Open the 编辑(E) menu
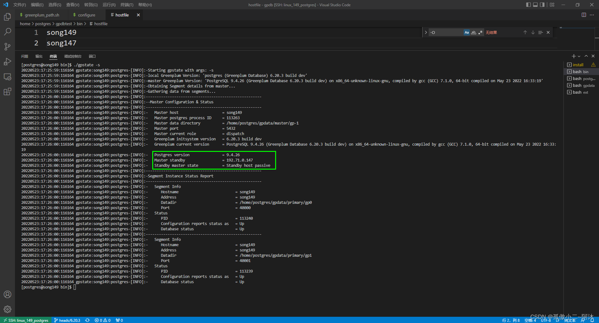The height and width of the screenshot is (323, 599). [x=37, y=5]
